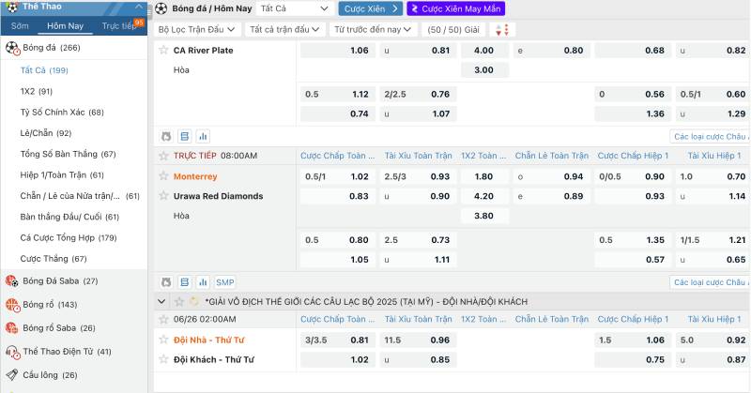This screenshot has width=751, height=393.
Task: Open statistics chart icon under CA River Plate
Action: point(202,136)
